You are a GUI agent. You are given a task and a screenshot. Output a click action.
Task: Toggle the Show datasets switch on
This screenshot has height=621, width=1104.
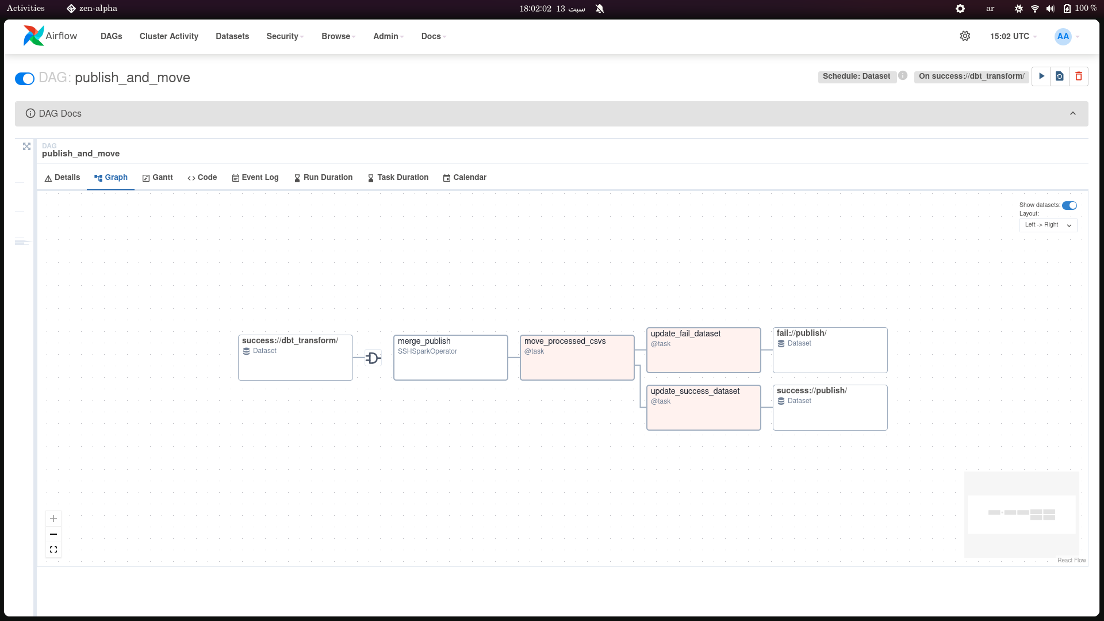coord(1070,205)
